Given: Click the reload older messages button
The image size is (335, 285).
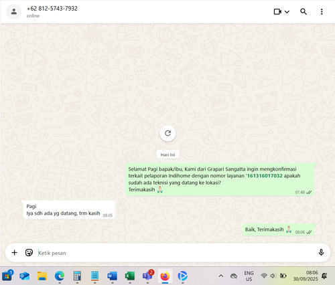Looking at the screenshot, I should click(x=167, y=133).
